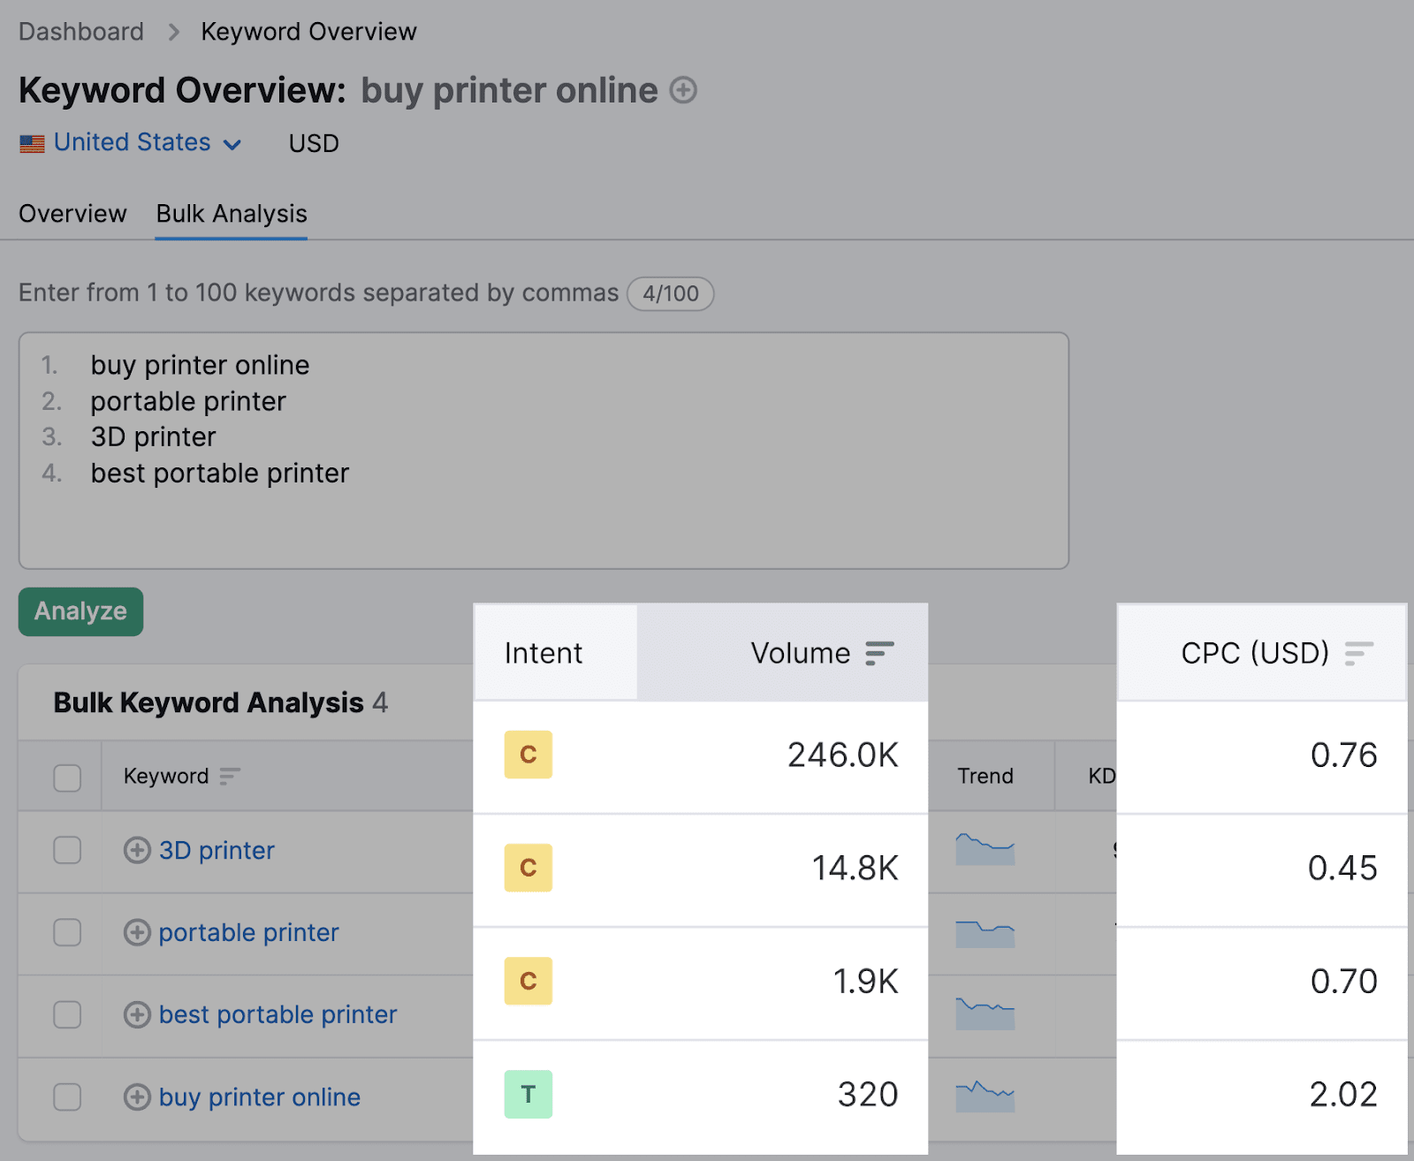
Task: Sort results by the Volume column icon
Action: tap(879, 653)
